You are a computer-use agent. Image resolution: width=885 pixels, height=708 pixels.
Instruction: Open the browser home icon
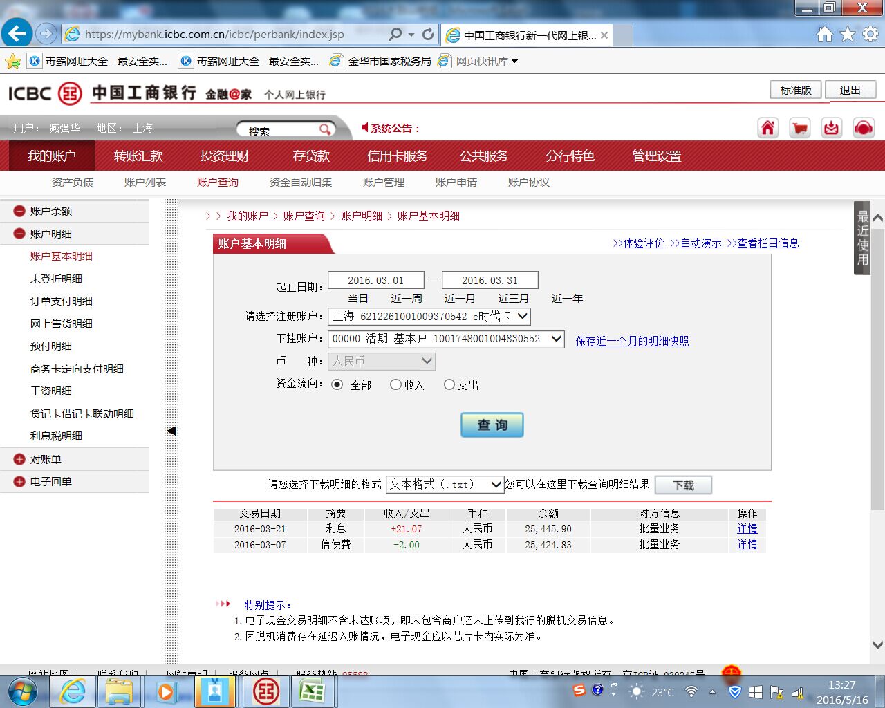(824, 34)
